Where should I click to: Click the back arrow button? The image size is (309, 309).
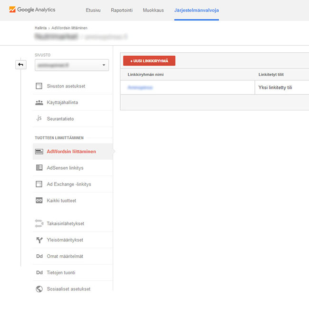coord(21,65)
